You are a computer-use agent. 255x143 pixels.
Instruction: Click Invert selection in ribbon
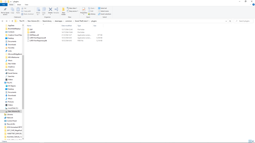(x=105, y=14)
